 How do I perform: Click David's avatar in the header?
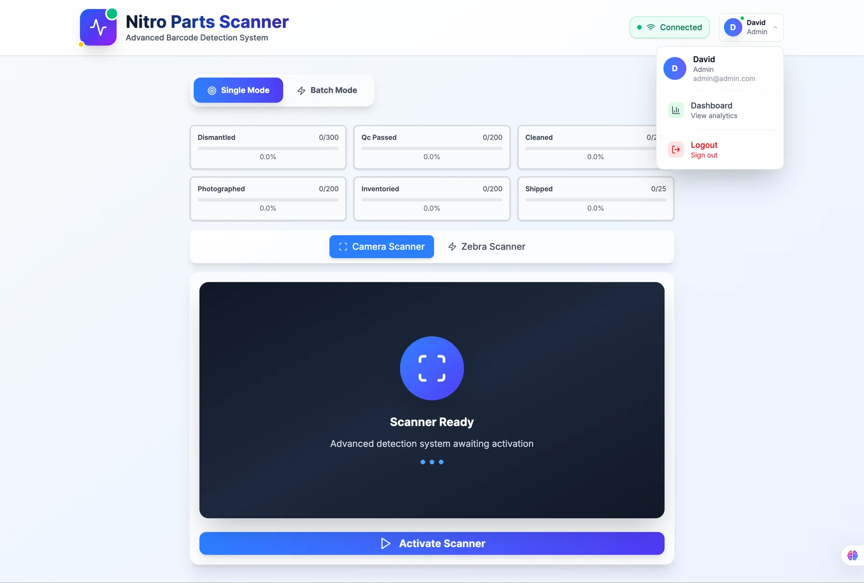click(733, 27)
